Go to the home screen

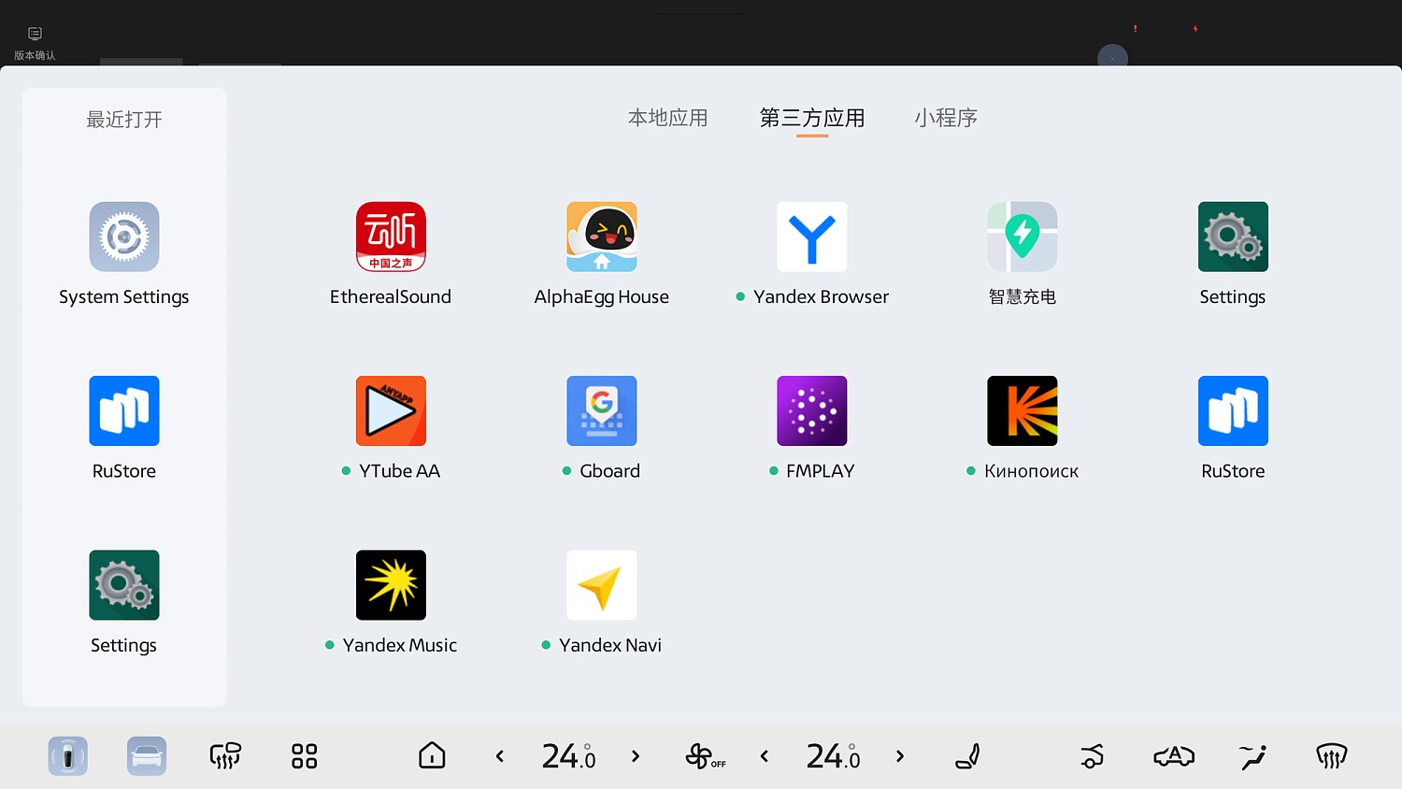pos(432,755)
